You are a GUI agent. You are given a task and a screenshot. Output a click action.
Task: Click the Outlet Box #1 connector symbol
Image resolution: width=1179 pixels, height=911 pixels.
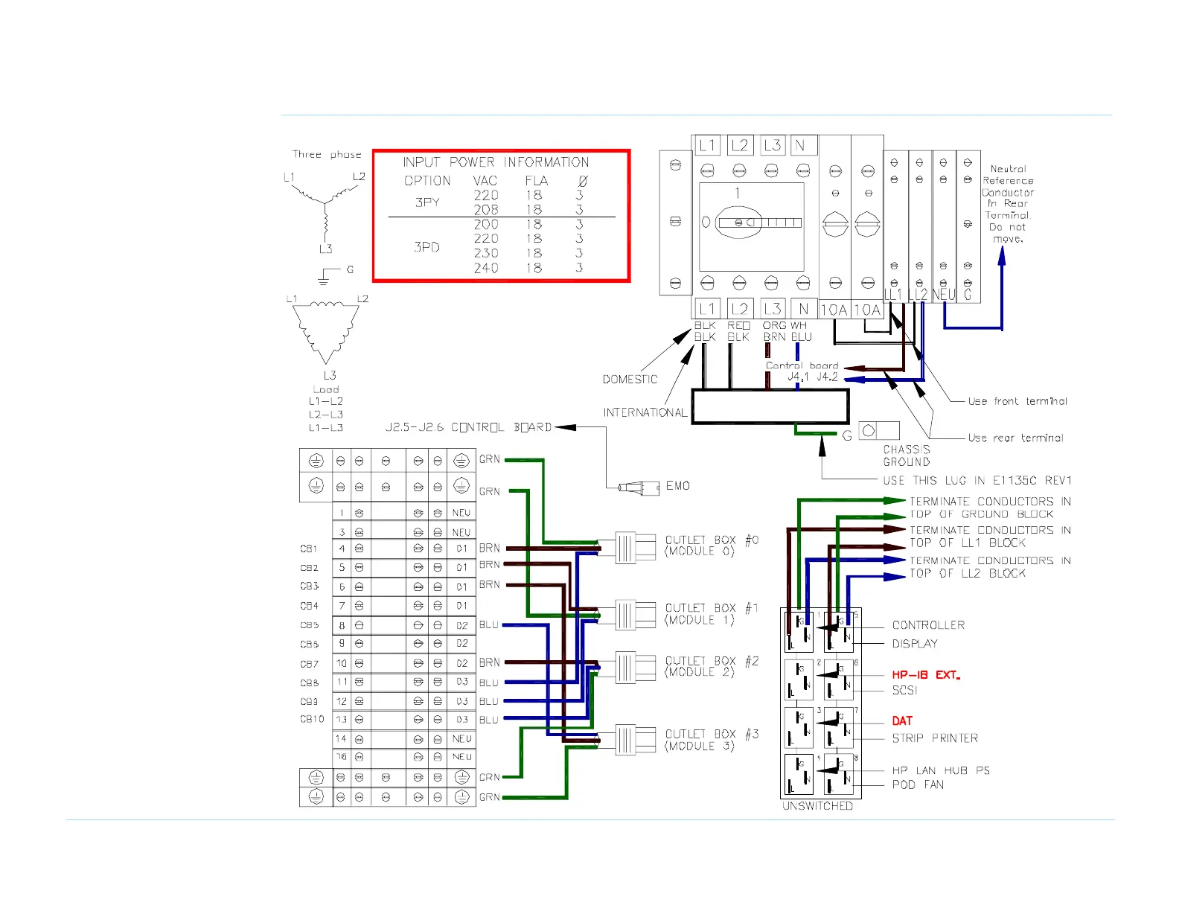[x=626, y=616]
